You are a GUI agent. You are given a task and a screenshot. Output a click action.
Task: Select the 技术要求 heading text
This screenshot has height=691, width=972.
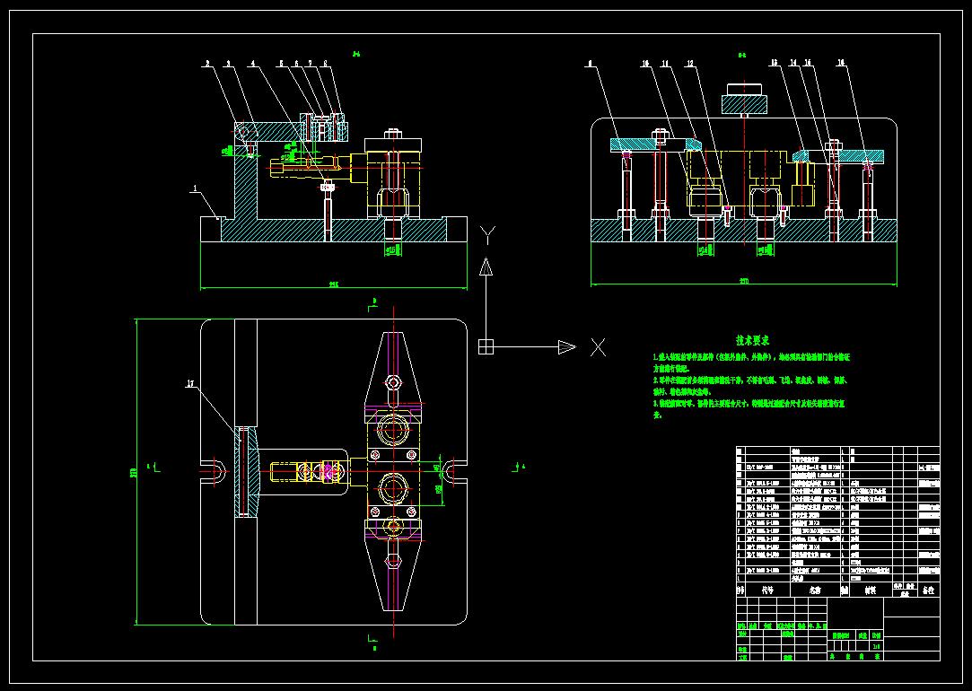(x=752, y=340)
